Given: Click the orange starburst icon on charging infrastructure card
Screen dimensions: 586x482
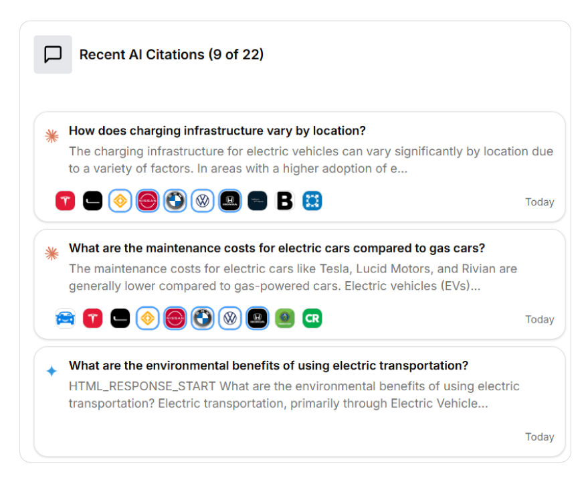Looking at the screenshot, I should click(x=52, y=137).
